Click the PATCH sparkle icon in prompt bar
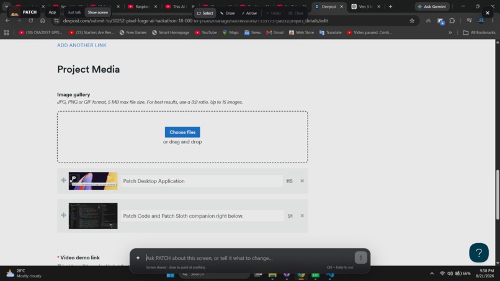Viewport: 500px width, 281px height. click(x=138, y=257)
